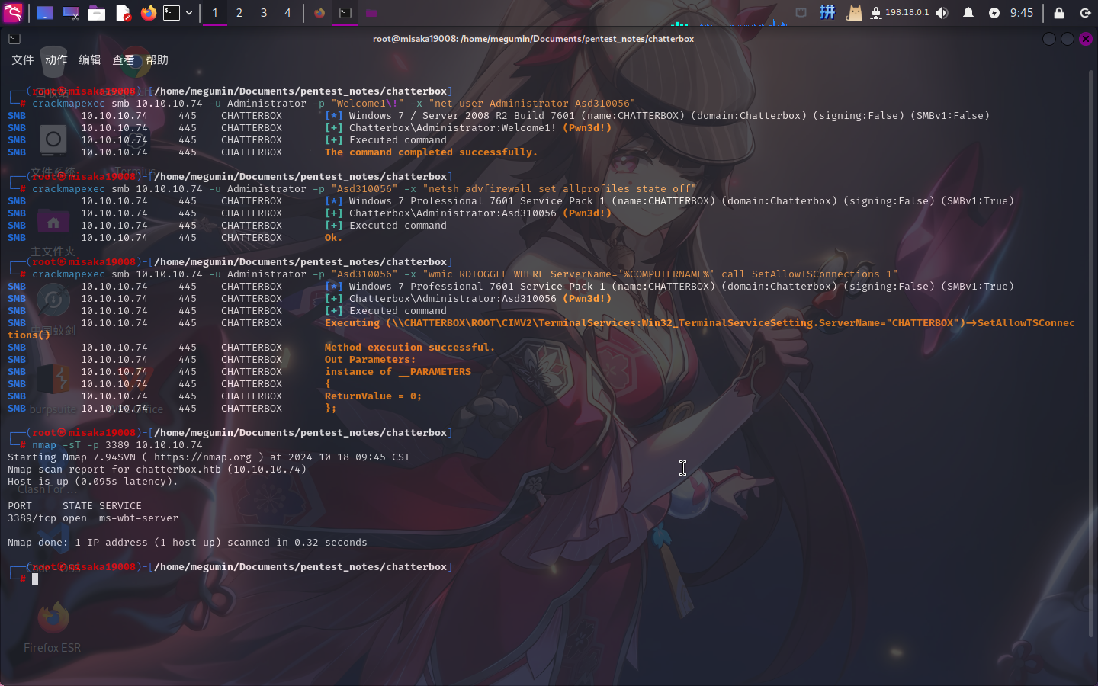Focus the terminal window taskbar button
The height and width of the screenshot is (686, 1098).
point(345,13)
